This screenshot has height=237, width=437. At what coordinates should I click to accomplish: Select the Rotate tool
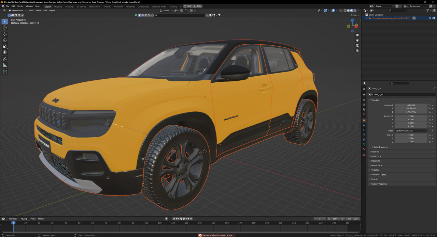point(5,40)
